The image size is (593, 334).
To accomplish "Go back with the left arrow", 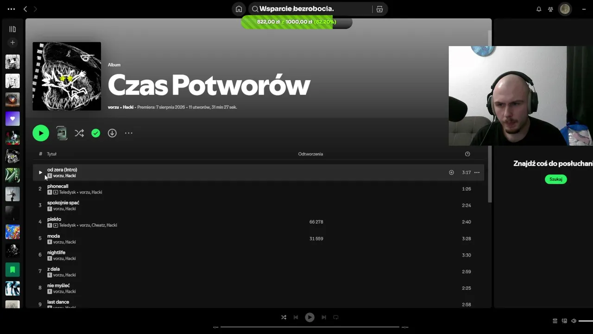I will pyautogui.click(x=25, y=9).
